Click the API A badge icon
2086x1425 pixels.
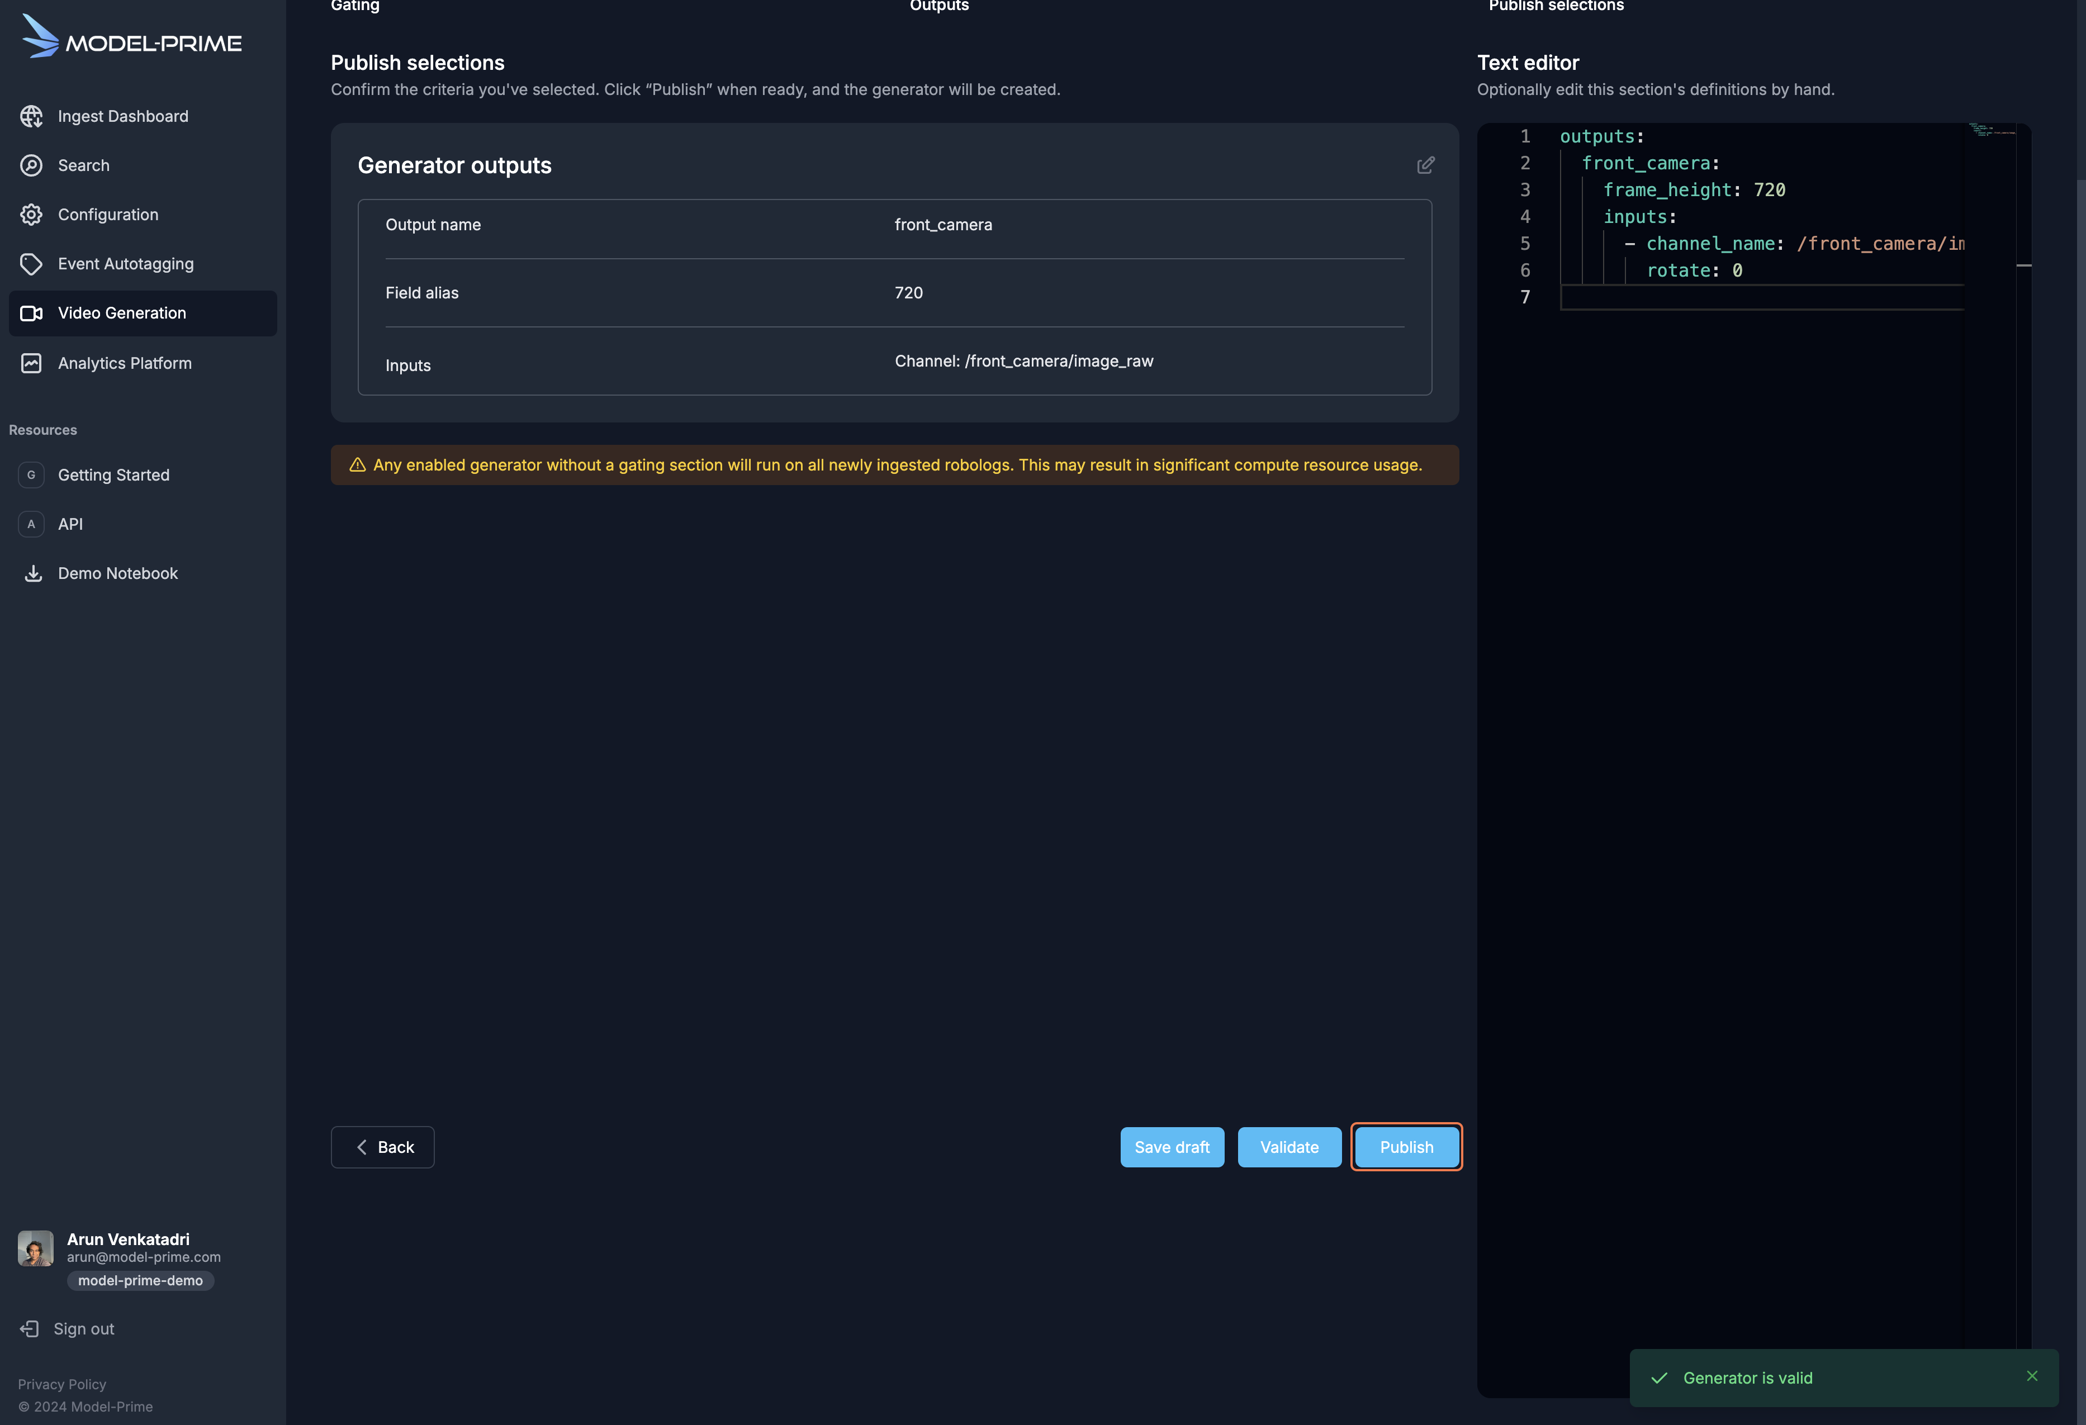31,524
